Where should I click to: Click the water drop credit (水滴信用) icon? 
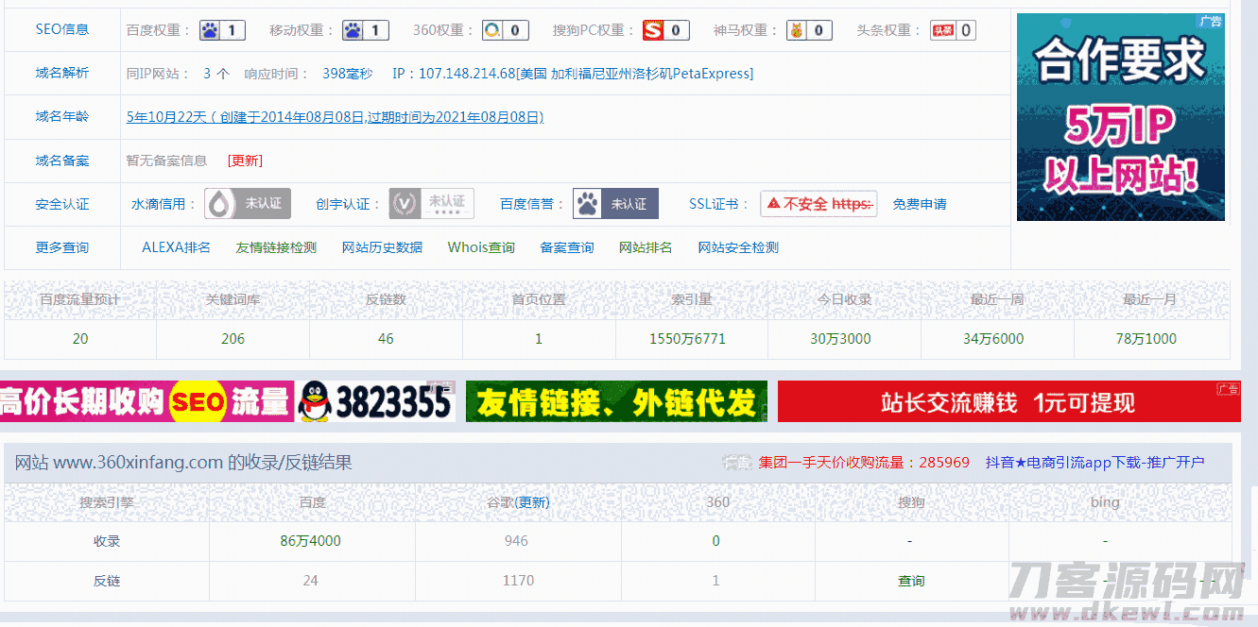click(221, 202)
